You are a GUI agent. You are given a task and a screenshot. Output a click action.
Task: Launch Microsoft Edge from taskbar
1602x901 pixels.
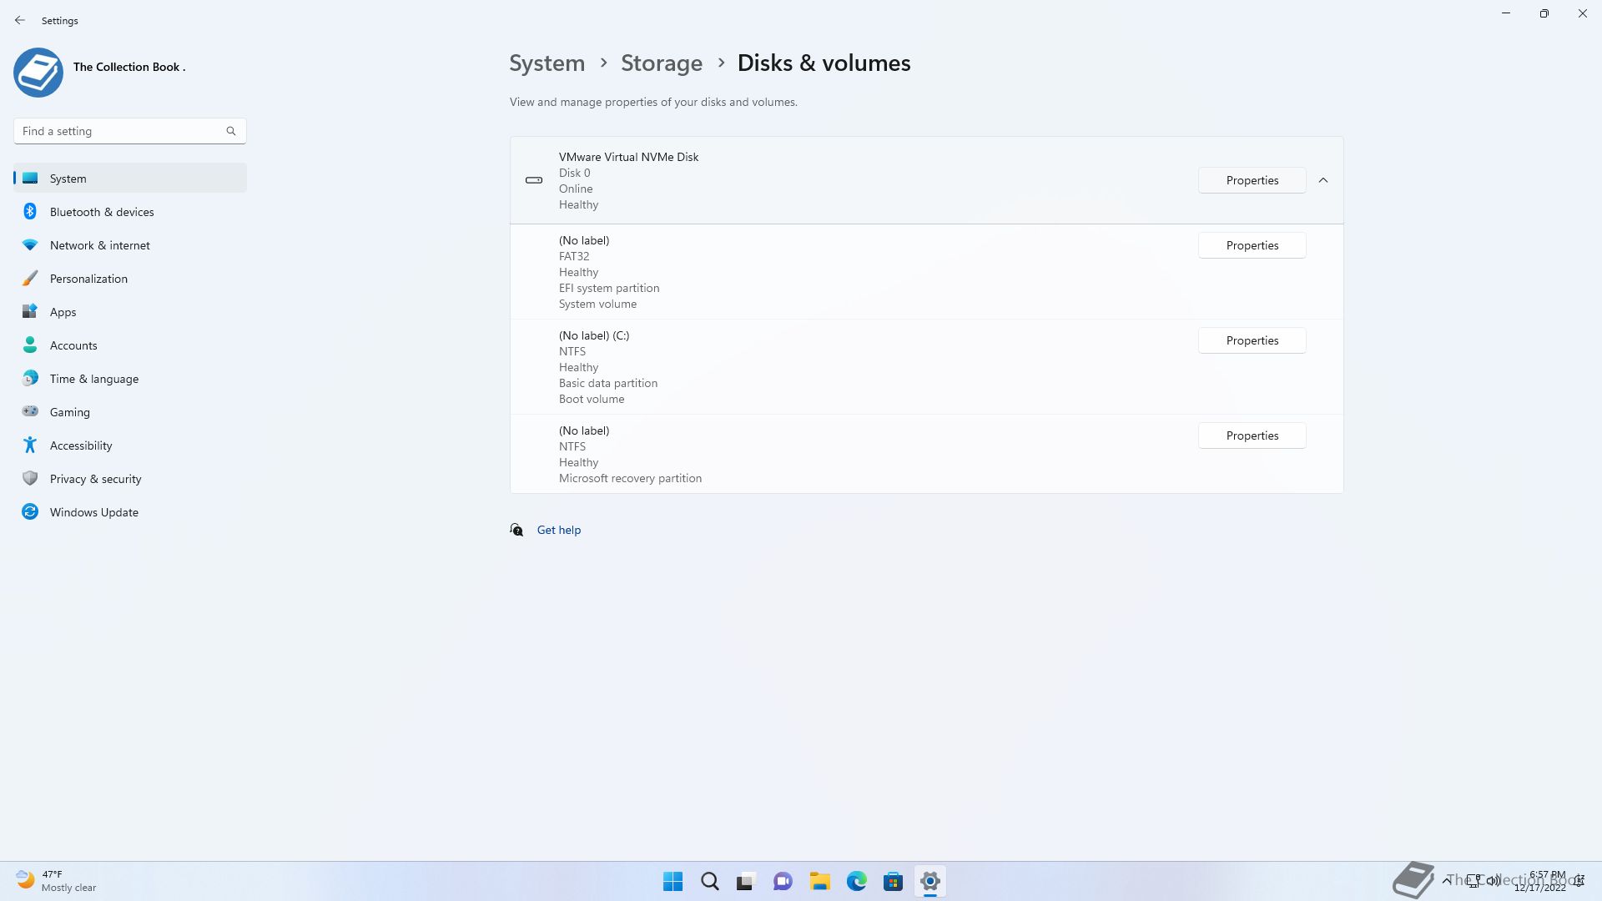click(x=856, y=881)
